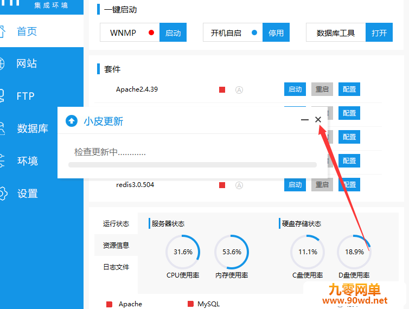Minimize the 小皮更新 dialog

click(x=305, y=120)
